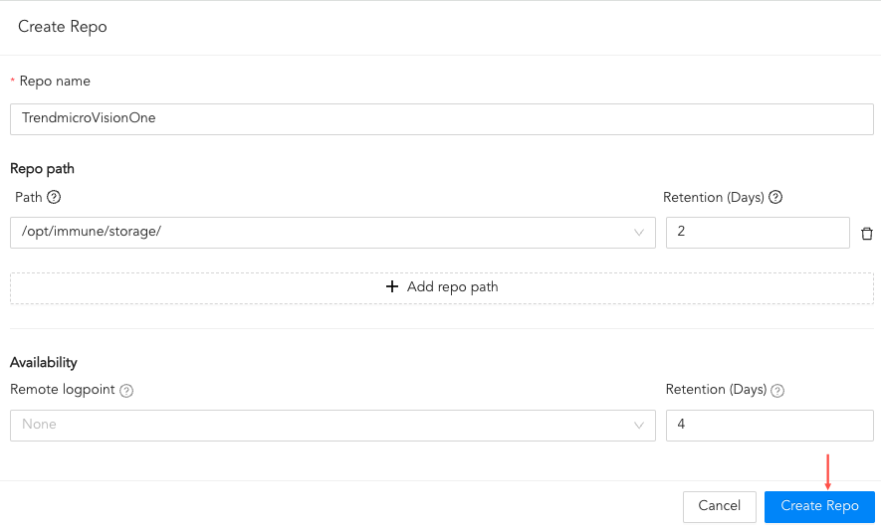This screenshot has height=530, width=881.
Task: Click help icon beside Availability Retention (Days)
Action: (x=777, y=391)
